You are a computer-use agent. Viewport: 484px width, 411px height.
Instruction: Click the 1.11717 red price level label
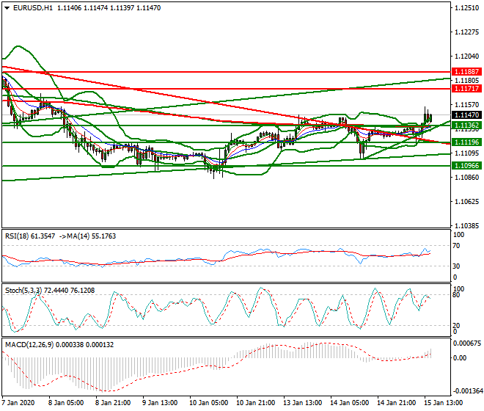point(467,89)
